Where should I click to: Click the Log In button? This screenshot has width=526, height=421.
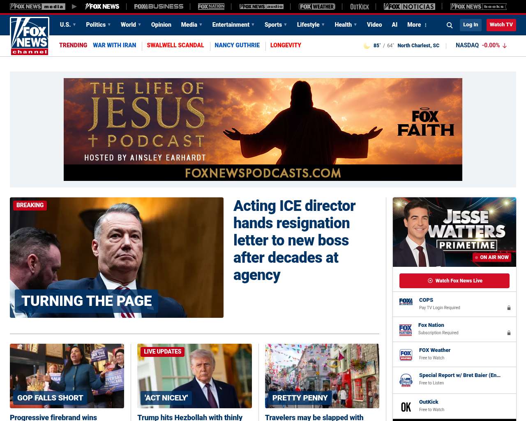471,25
